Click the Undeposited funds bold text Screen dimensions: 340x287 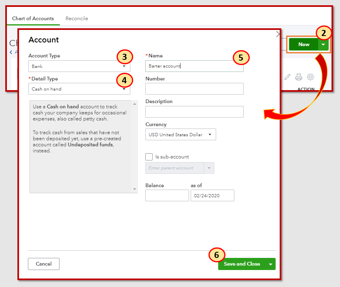tap(90, 145)
